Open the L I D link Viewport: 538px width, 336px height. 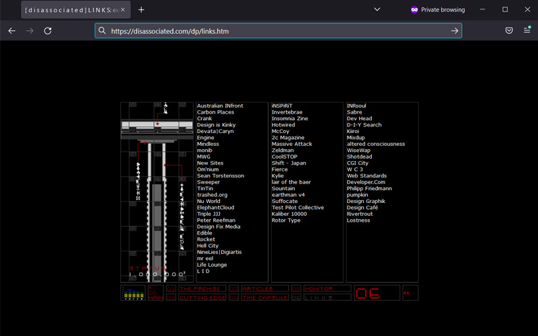coord(203,271)
